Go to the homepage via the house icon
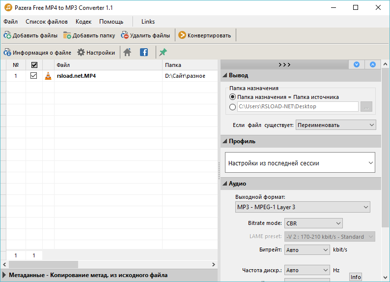The height and width of the screenshot is (282, 390). click(127, 52)
